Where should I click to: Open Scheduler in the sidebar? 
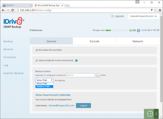(10, 57)
